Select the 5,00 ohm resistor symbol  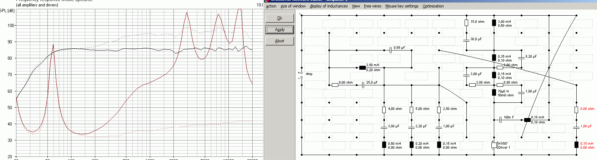pyautogui.click(x=411, y=110)
